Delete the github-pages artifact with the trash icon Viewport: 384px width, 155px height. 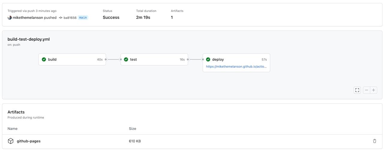(x=374, y=141)
